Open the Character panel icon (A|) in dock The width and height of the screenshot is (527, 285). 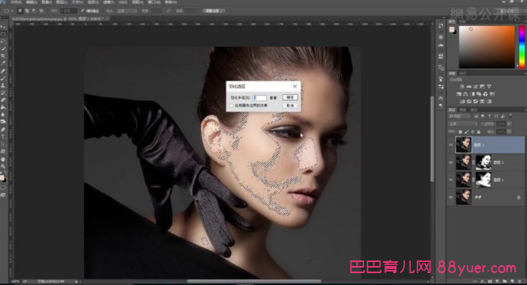pos(441,98)
